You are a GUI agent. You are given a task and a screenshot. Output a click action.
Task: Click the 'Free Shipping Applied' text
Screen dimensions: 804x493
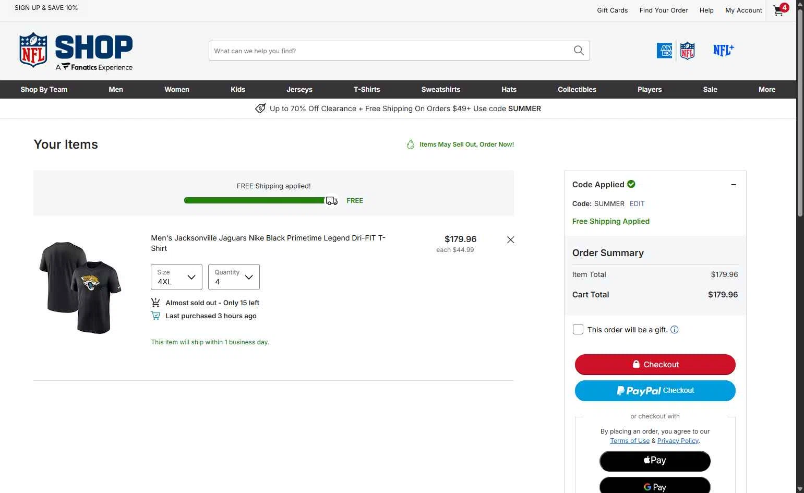[x=611, y=221]
